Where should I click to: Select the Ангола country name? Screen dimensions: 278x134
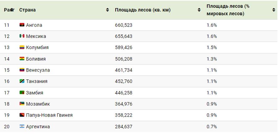point(34,25)
